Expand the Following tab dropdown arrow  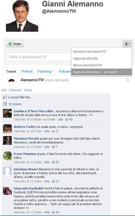[53, 71]
